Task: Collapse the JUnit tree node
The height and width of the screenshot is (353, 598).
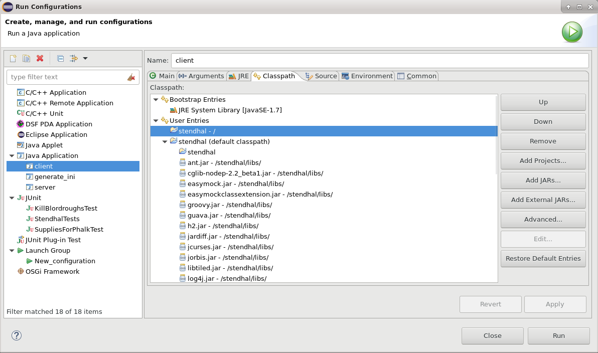Action: click(12, 198)
